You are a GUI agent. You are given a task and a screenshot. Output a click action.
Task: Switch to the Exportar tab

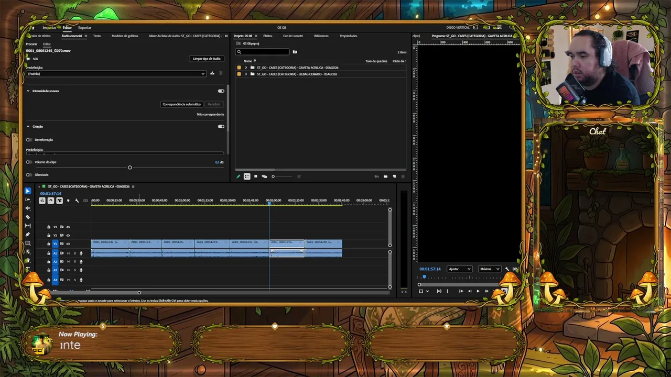(x=84, y=27)
